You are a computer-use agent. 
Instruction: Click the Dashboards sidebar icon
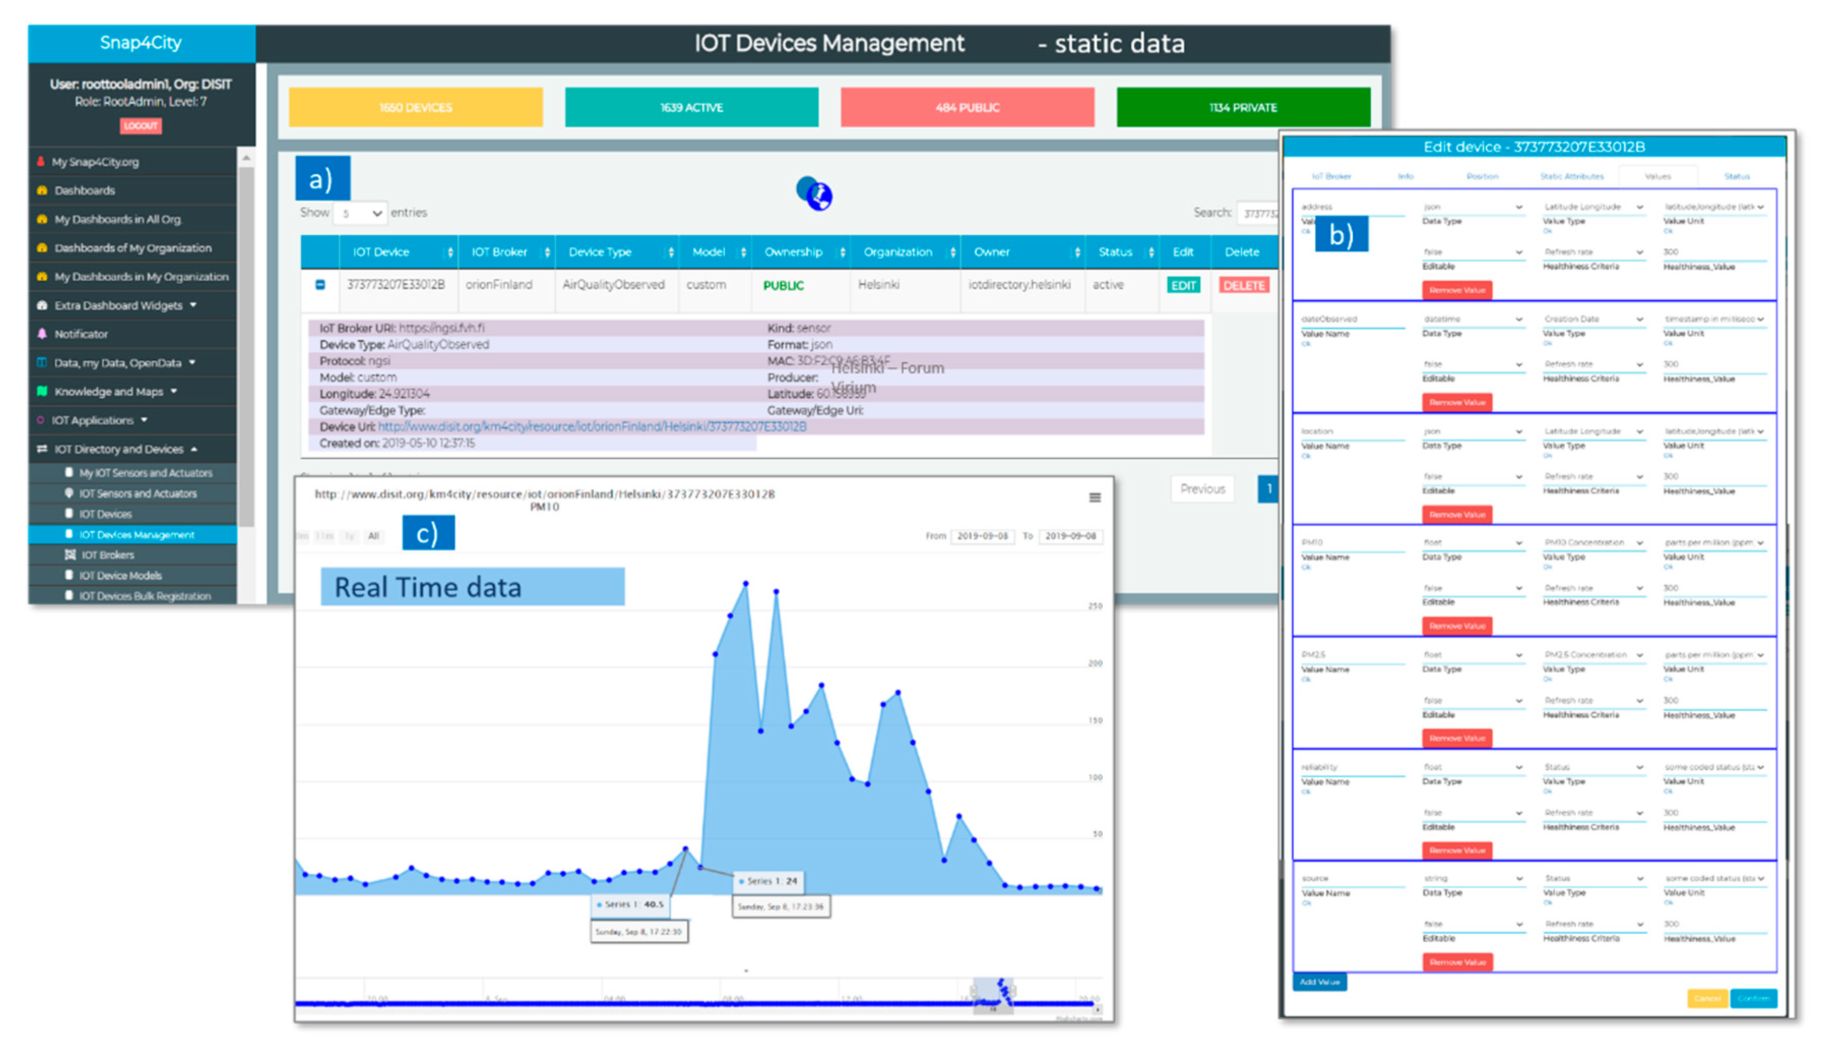[42, 191]
